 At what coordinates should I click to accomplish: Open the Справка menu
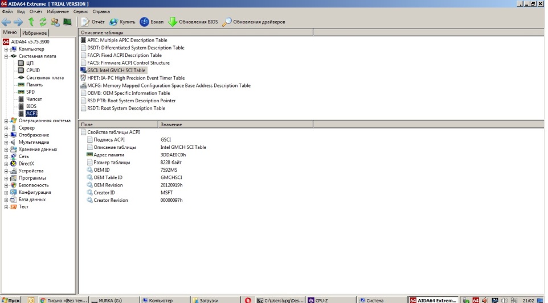[101, 11]
